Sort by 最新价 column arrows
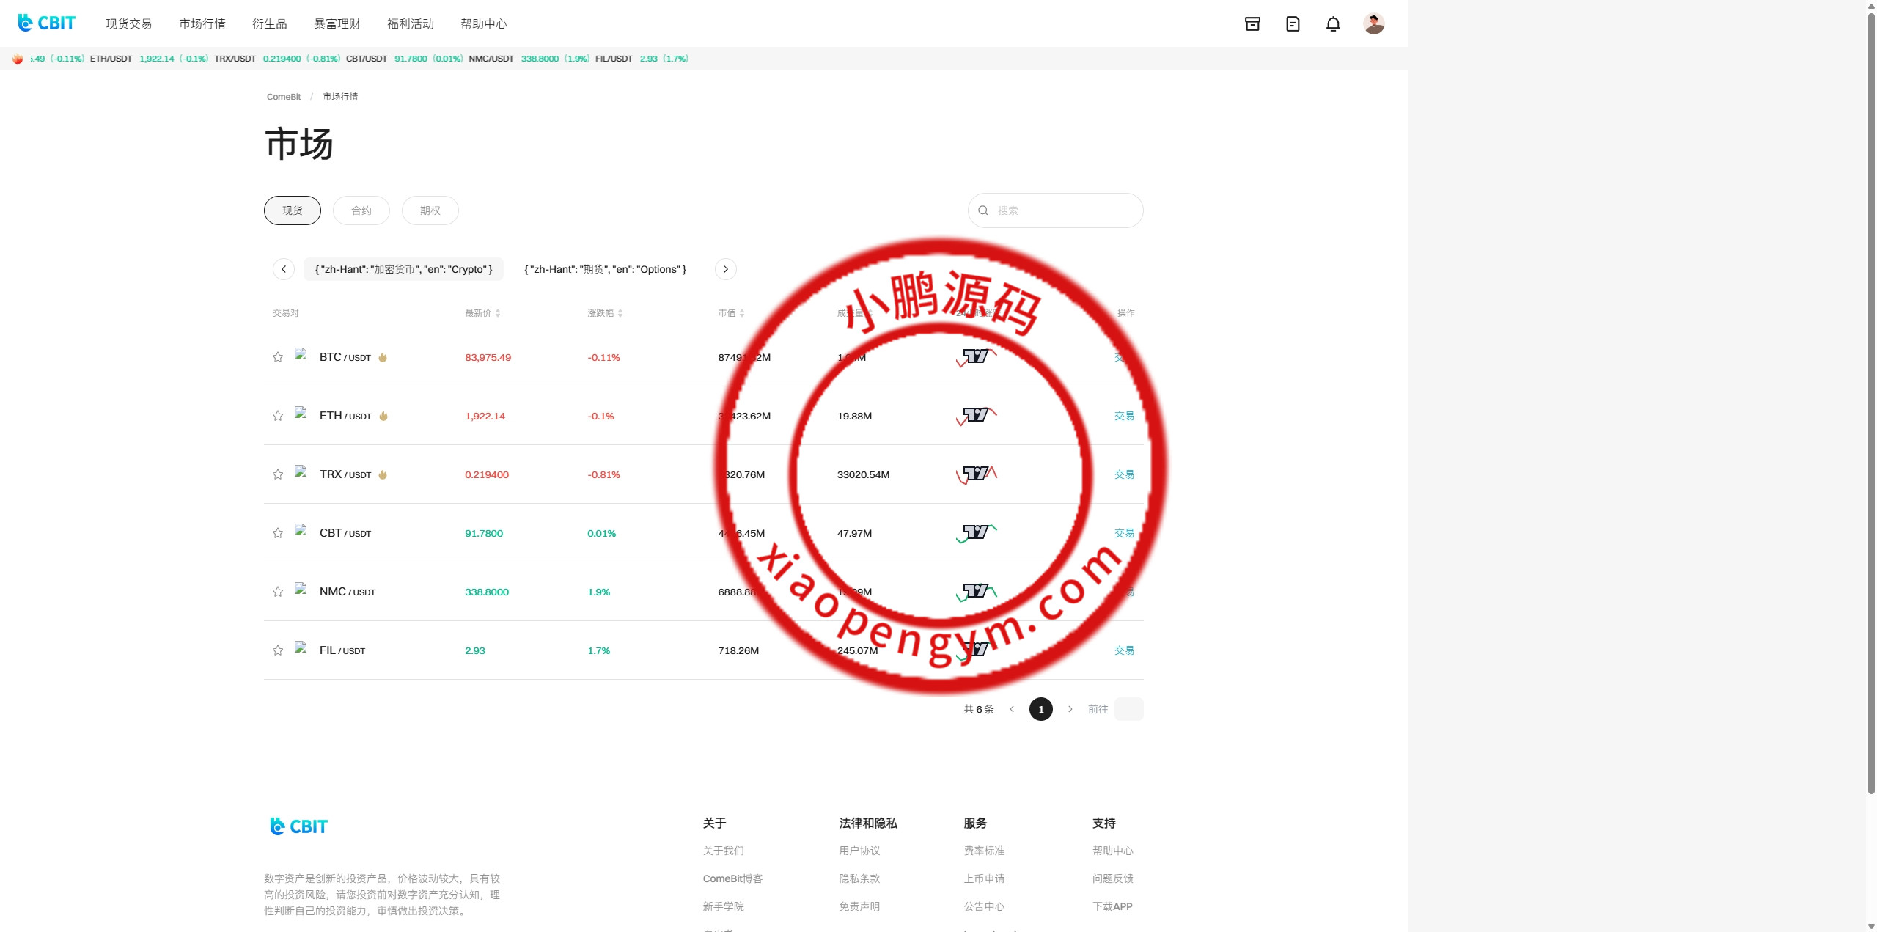 [x=498, y=313]
